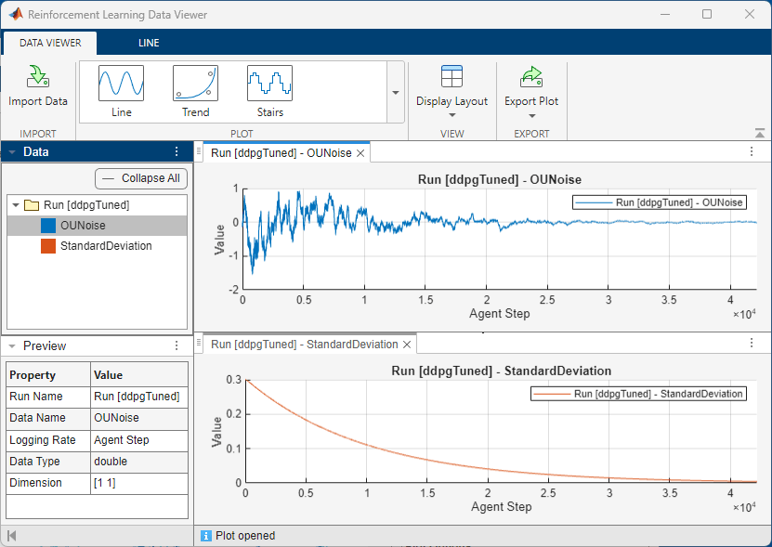The image size is (772, 547).
Task: Select the Trend plot type
Action: pos(195,85)
